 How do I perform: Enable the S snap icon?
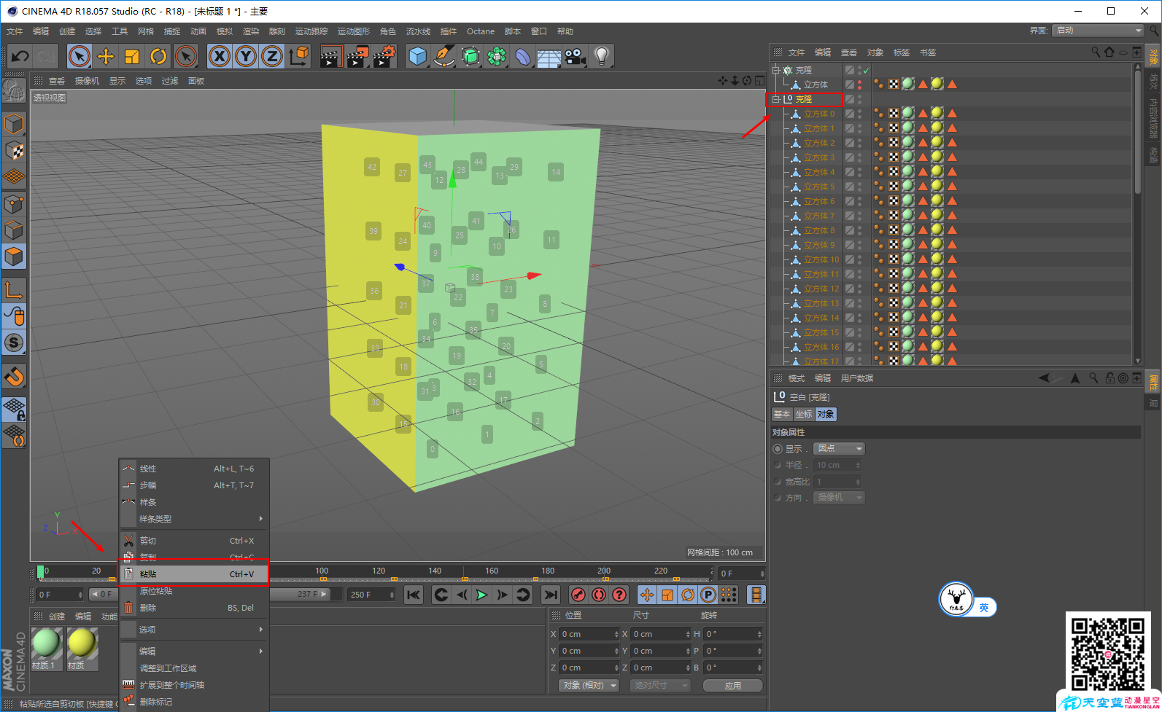tap(14, 343)
